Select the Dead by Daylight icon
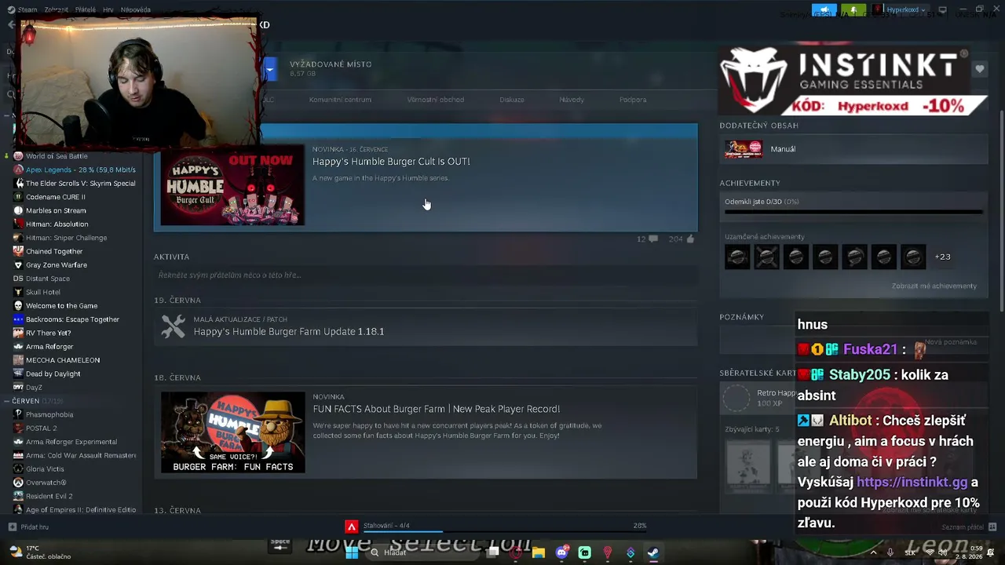1005x565 pixels. coord(18,374)
